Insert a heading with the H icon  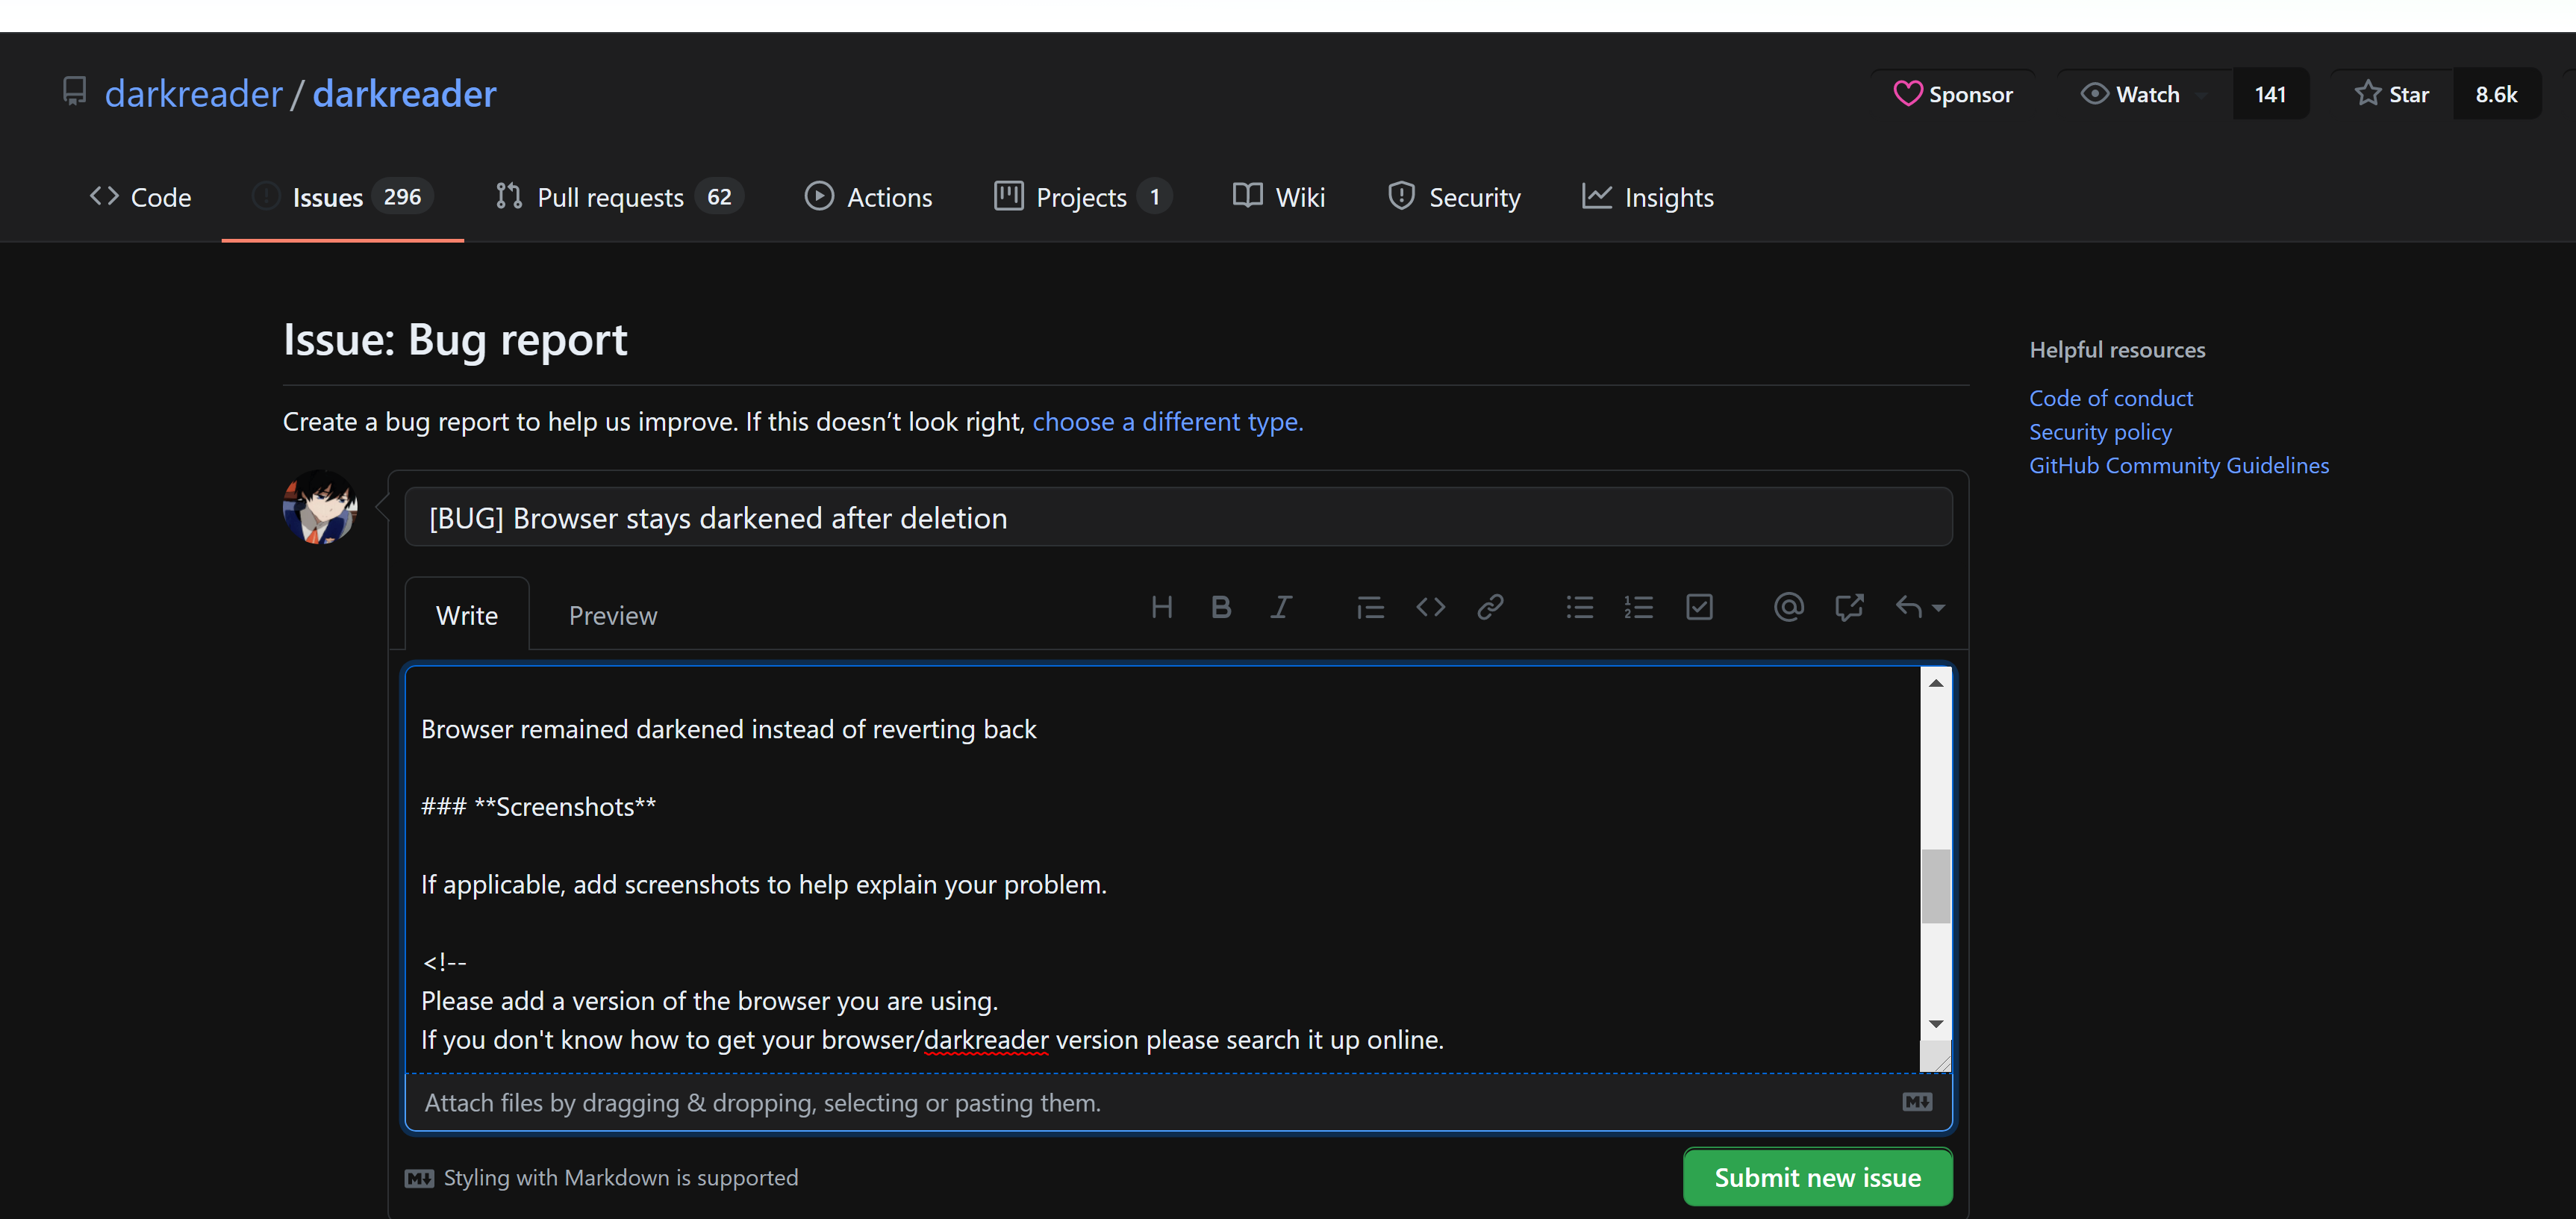click(1161, 607)
